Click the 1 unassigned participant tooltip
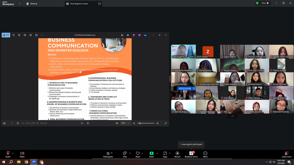Screen dimensions: 294x165 [191, 144]
